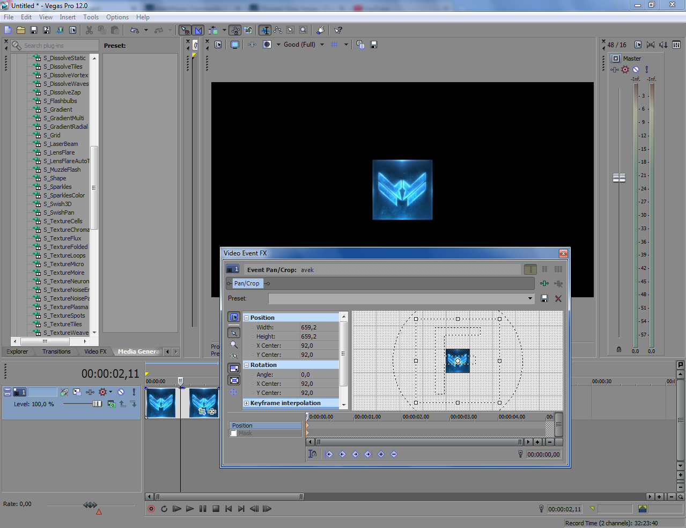Switch to the Explorer tab
Viewport: 686px width, 528px height.
click(x=17, y=351)
